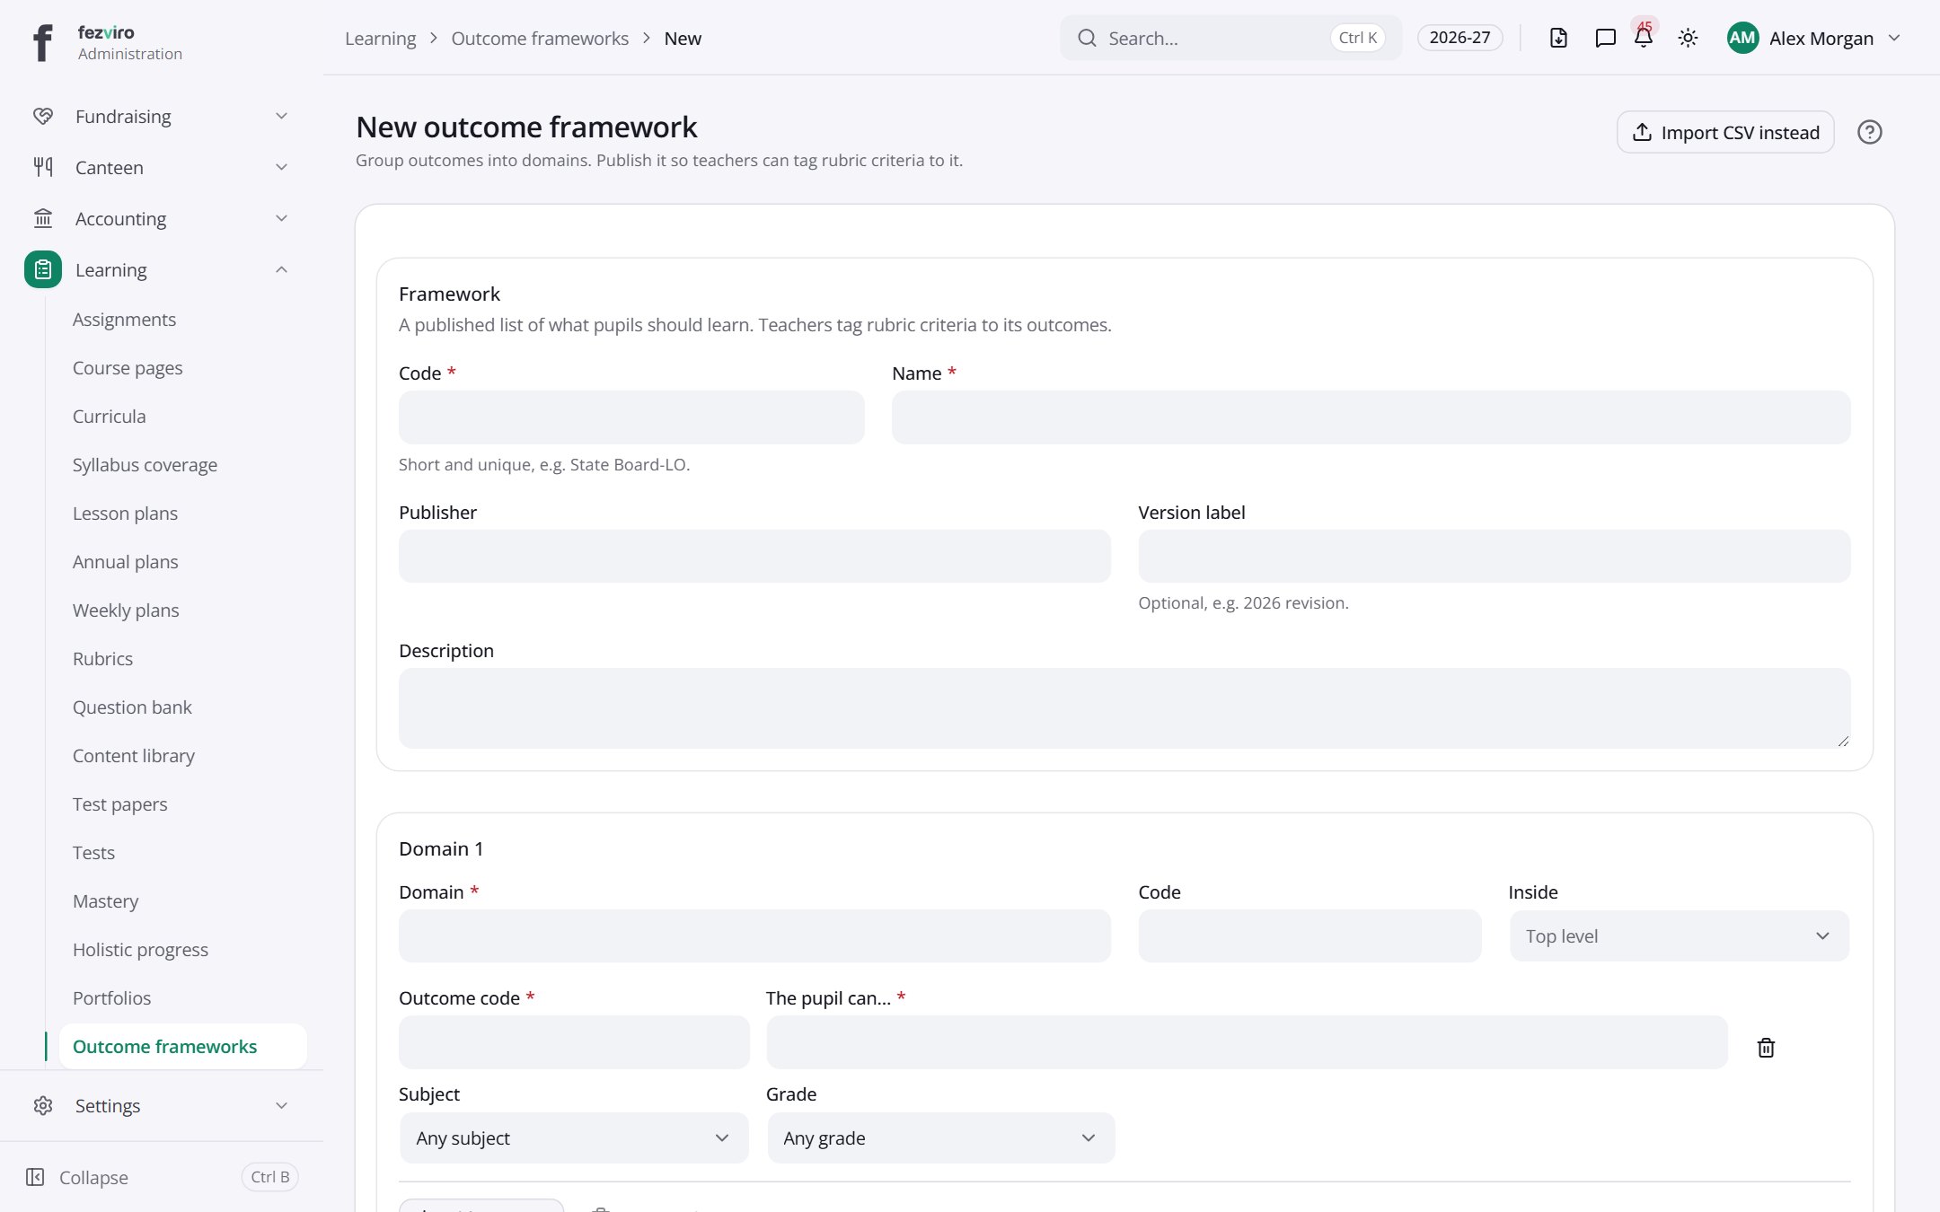The height and width of the screenshot is (1212, 1940).
Task: Open notifications bell with 45 badge
Action: pos(1644,38)
